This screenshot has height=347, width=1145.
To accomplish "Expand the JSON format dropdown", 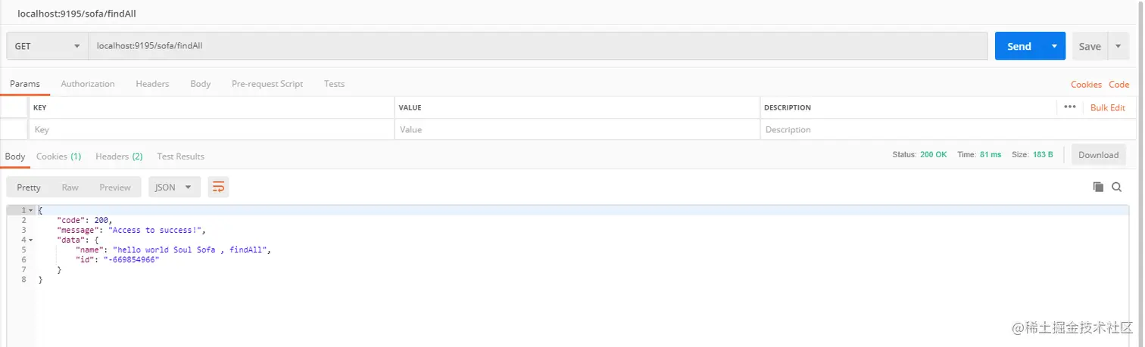I will coord(174,187).
